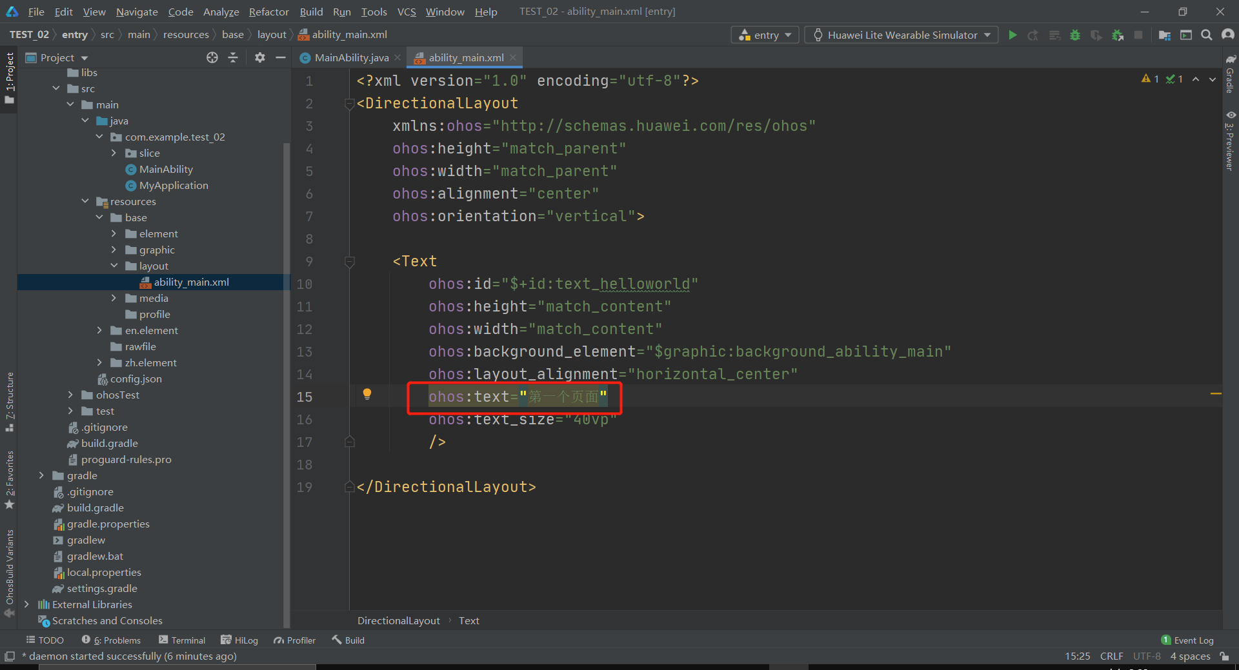Expand the gradle folder
This screenshot has width=1239, height=670.
42,475
